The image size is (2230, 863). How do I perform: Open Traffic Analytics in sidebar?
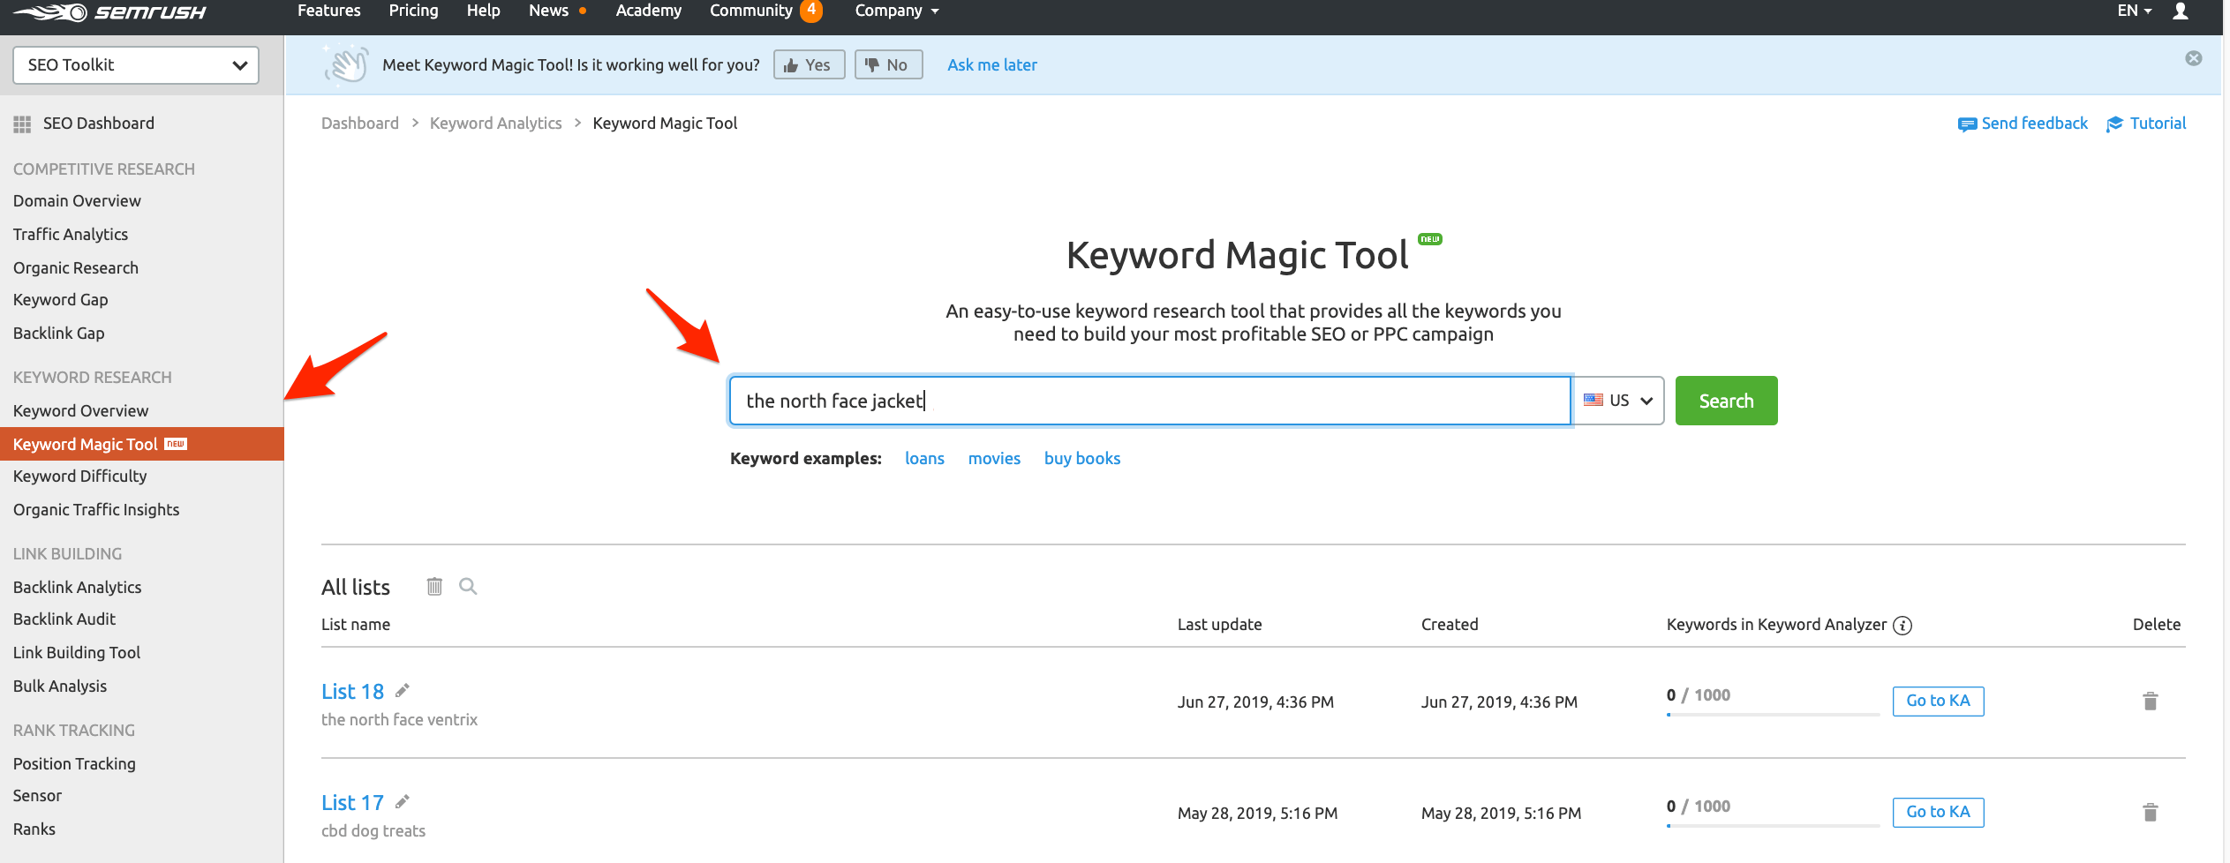pos(71,235)
